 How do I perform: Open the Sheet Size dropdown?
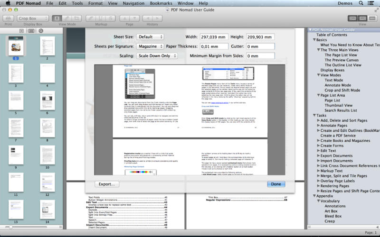tap(150, 37)
